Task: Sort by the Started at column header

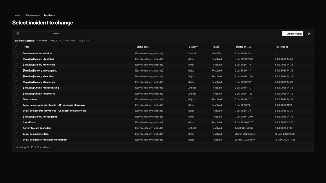Action: tap(241, 47)
